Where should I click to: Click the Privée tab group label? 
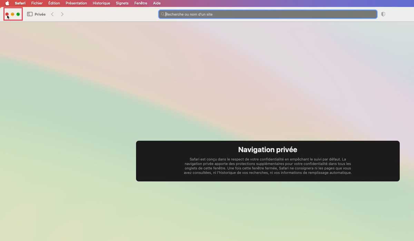pyautogui.click(x=40, y=14)
